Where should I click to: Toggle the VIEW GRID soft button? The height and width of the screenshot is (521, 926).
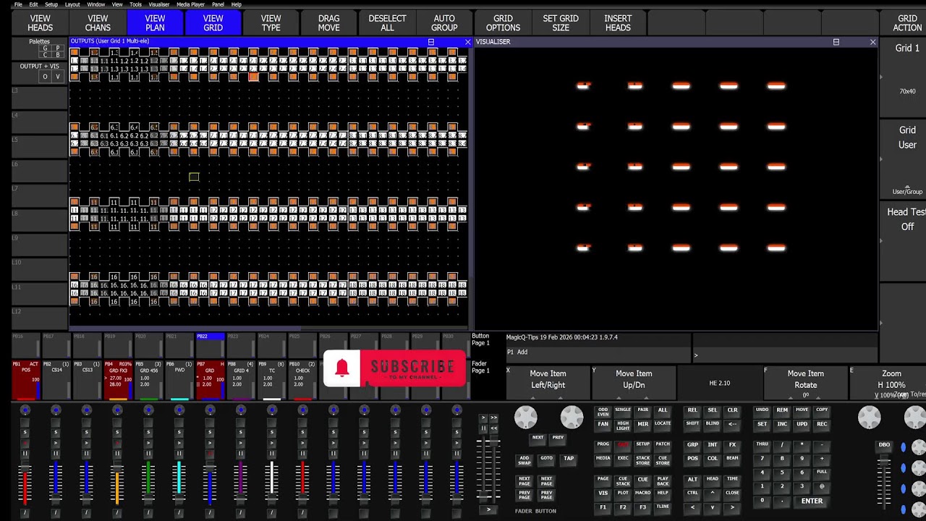[x=213, y=23]
